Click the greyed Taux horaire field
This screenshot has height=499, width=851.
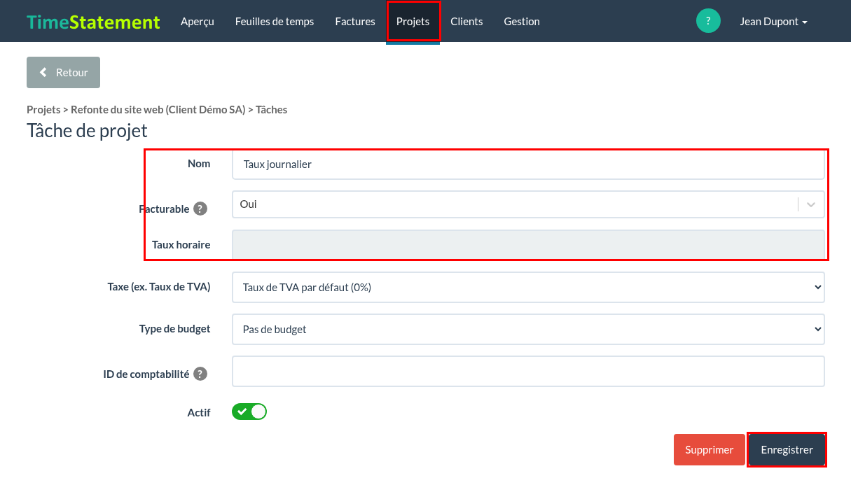(528, 245)
